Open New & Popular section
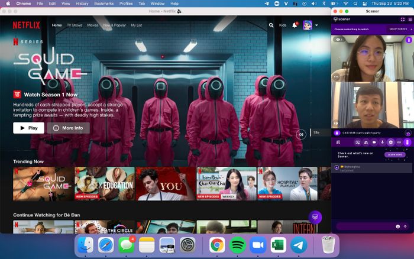The height and width of the screenshot is (259, 414). pos(114,25)
